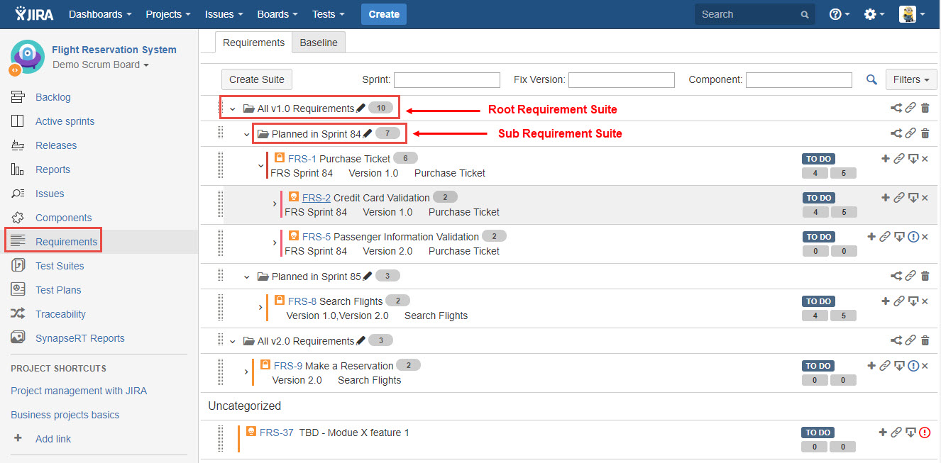Viewport: 941px width, 463px height.
Task: Open the FRS-2 issue link
Action: (x=317, y=198)
